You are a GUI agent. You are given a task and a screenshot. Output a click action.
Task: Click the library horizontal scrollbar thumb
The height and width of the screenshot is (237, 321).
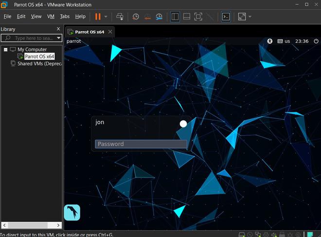click(28, 225)
